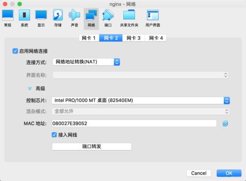Click the 端口转发 port forwarding button
Image resolution: width=246 pixels, height=181 pixels.
tap(92, 147)
